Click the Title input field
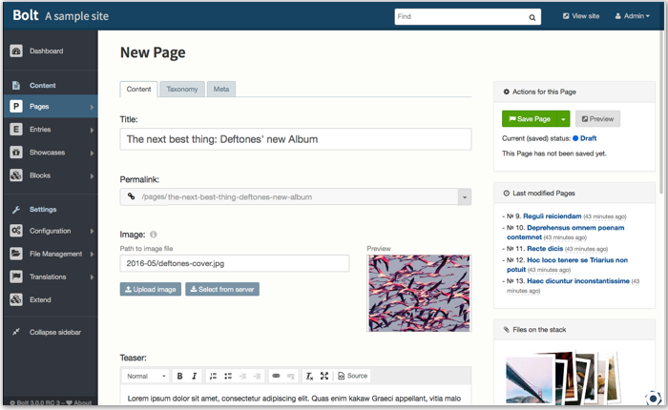Image resolution: width=668 pixels, height=410 pixels. 296,139
